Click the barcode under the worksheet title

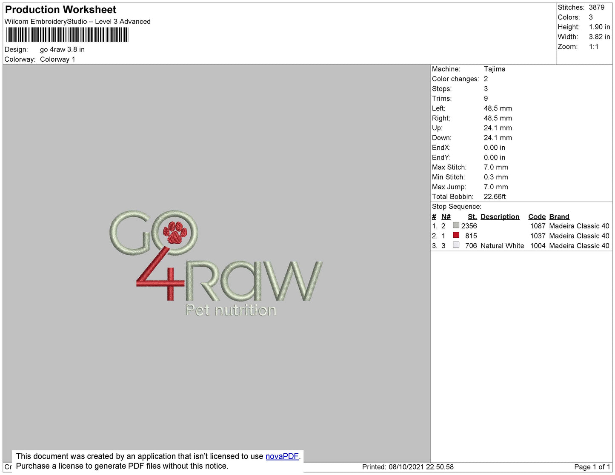tap(67, 35)
